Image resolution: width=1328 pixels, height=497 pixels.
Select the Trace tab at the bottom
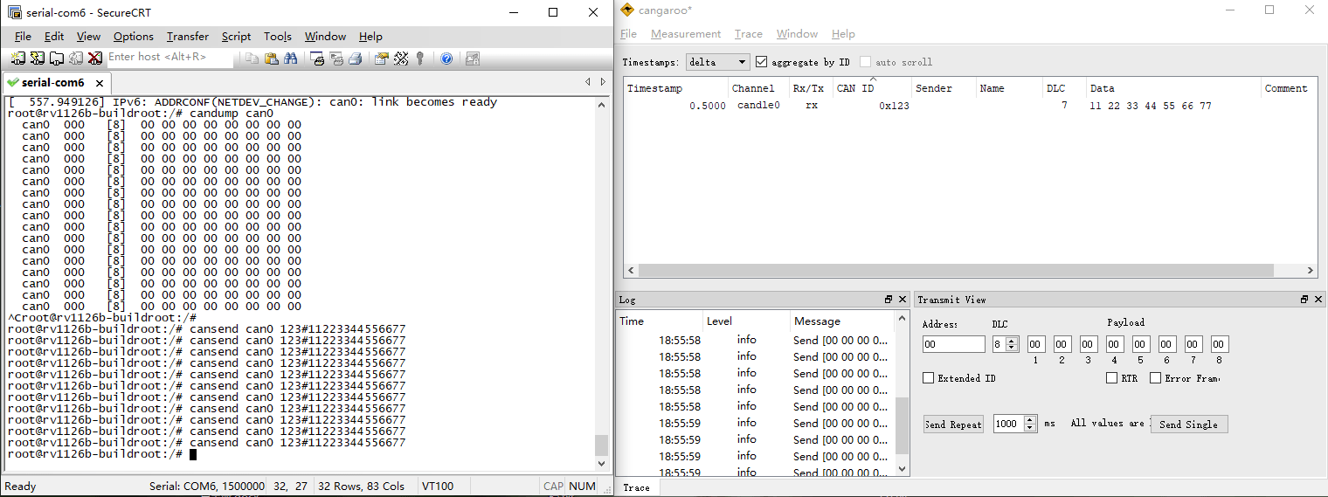pyautogui.click(x=636, y=487)
